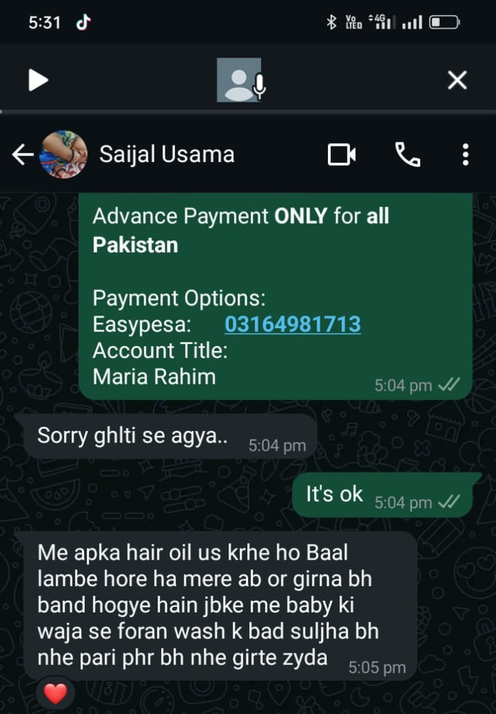Viewport: 496px width, 714px height.
Task: Play the voice message
Action: pyautogui.click(x=38, y=80)
